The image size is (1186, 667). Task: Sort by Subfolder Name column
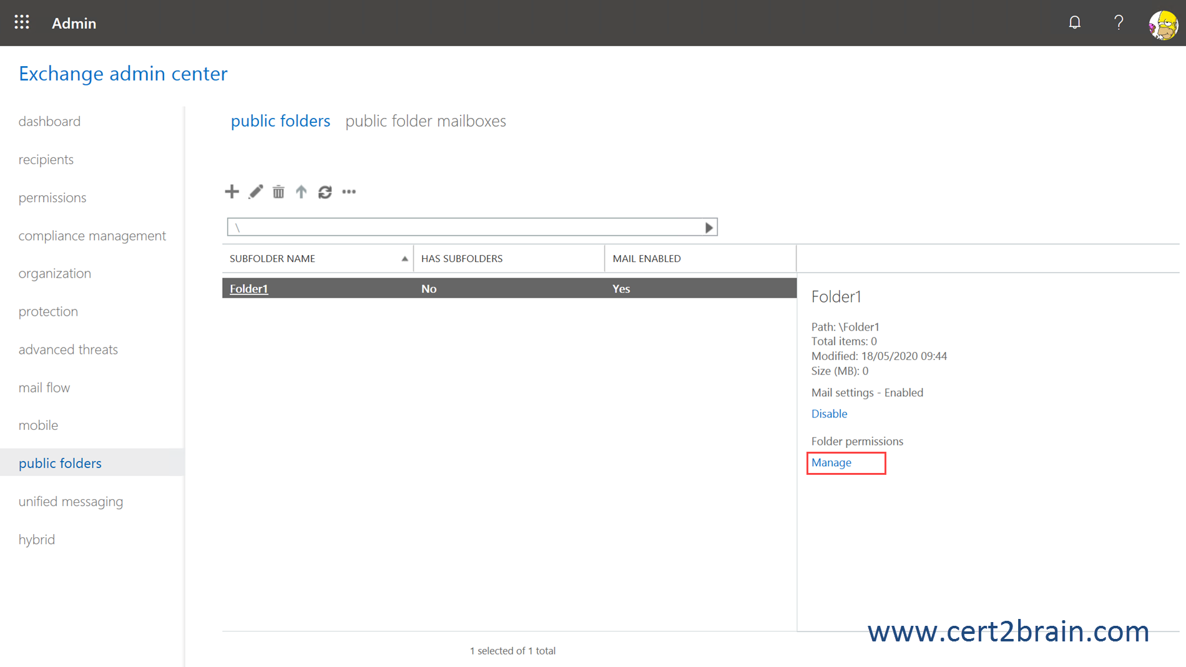pyautogui.click(x=318, y=258)
